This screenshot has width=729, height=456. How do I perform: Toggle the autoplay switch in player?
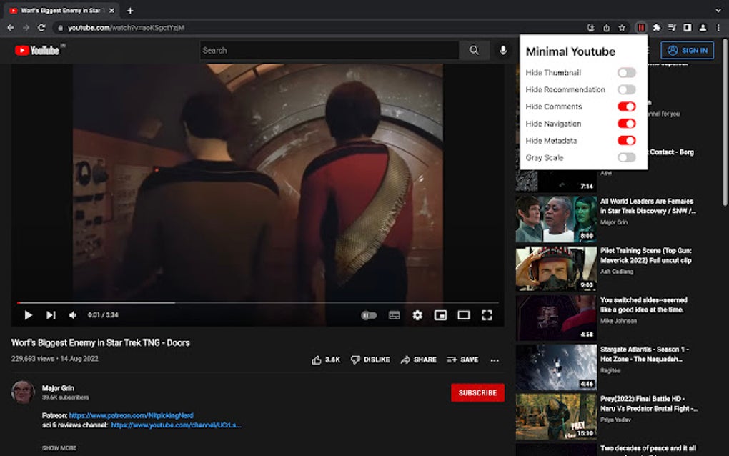point(369,316)
